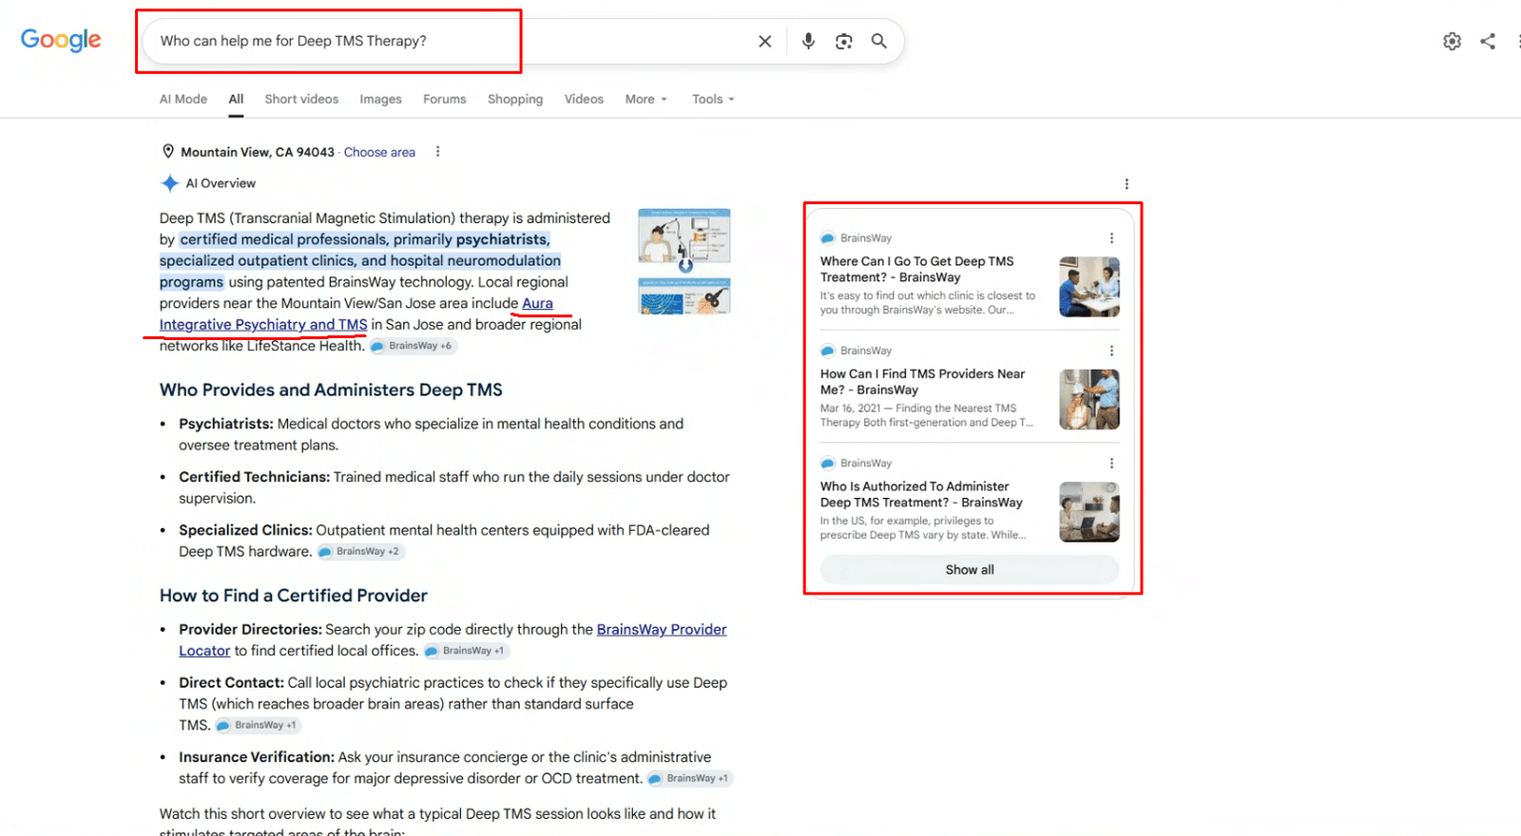
Task: Open quick settings gear icon
Action: 1452,41
